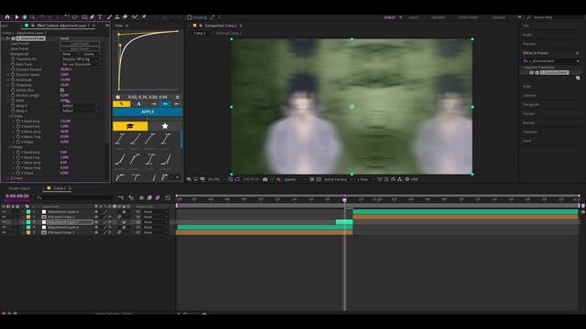
Task: Select the Puppet Pin tool
Action: point(144,17)
